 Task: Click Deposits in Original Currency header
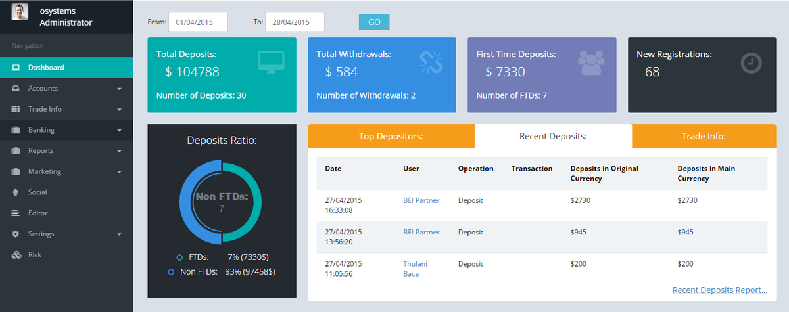[604, 173]
